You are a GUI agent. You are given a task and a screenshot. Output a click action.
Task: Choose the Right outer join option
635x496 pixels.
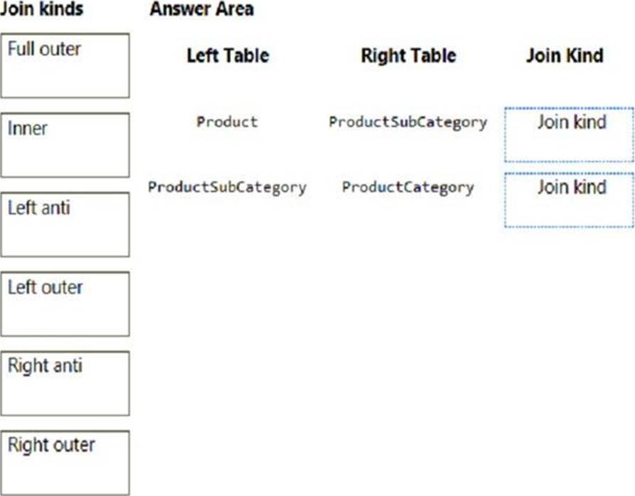65,463
